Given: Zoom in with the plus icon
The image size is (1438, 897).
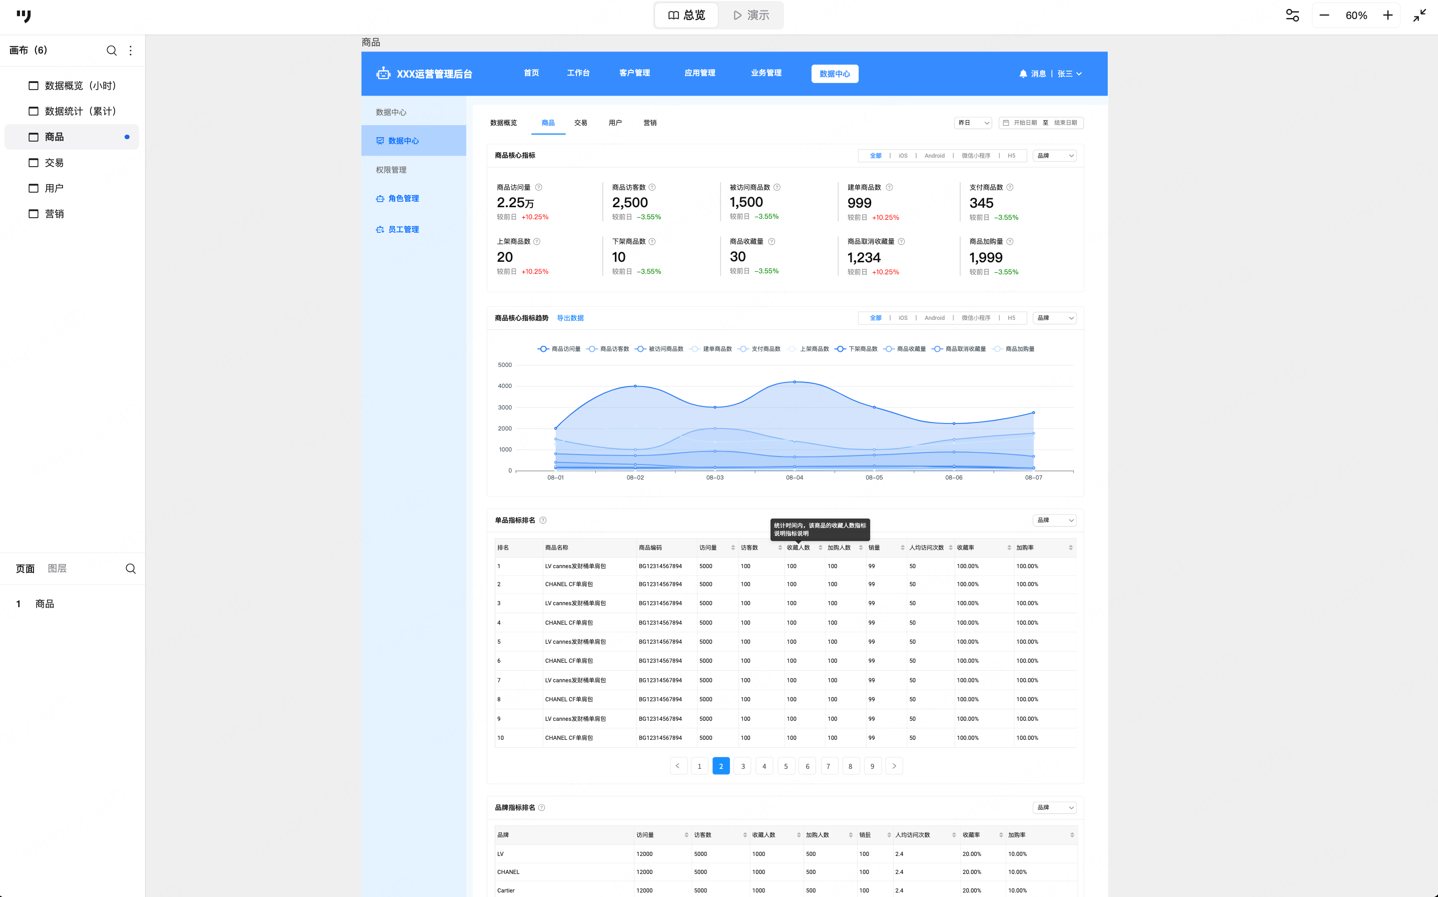Looking at the screenshot, I should click(1387, 16).
